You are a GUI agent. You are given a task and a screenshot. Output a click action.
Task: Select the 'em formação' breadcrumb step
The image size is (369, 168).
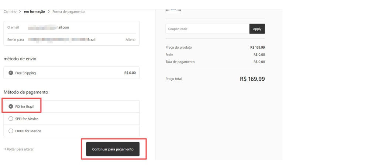click(x=34, y=12)
